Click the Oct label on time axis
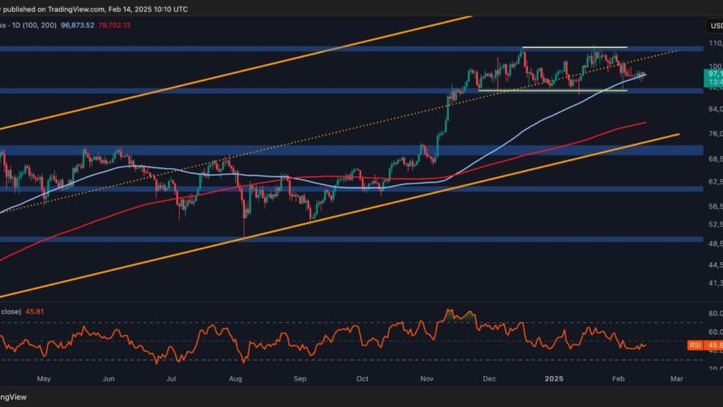 [362, 379]
